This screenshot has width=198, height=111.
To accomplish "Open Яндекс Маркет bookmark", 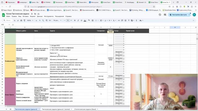I will tap(7, 10).
